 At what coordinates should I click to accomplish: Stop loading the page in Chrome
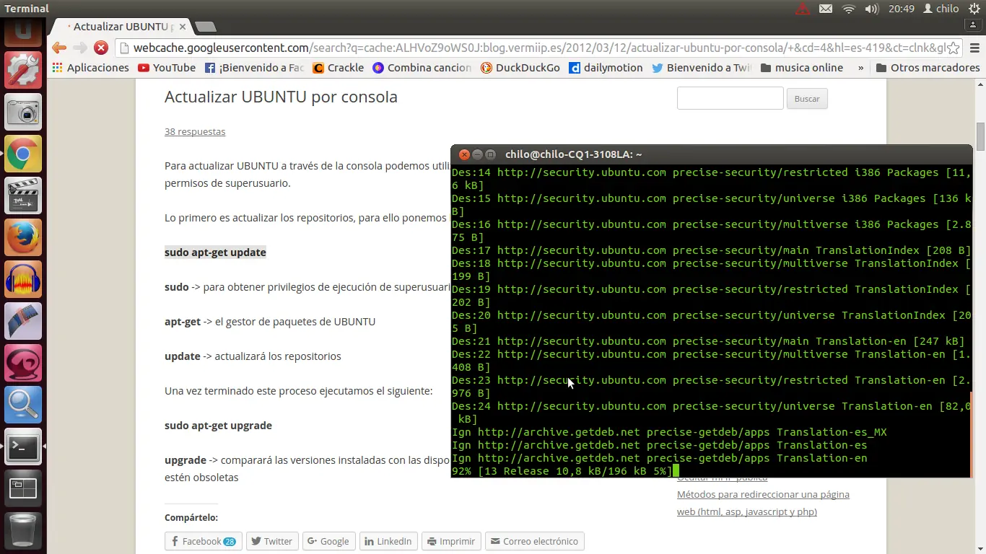(101, 48)
